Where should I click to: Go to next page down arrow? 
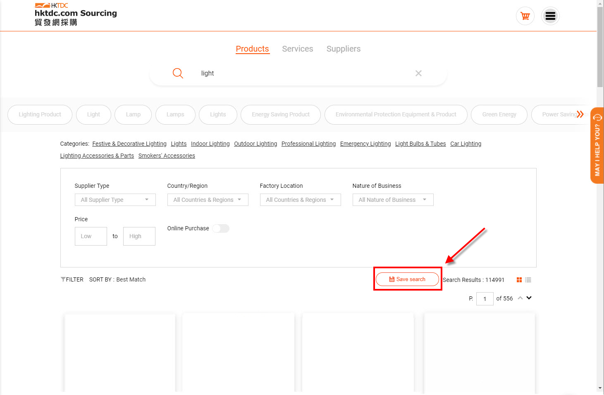click(529, 298)
